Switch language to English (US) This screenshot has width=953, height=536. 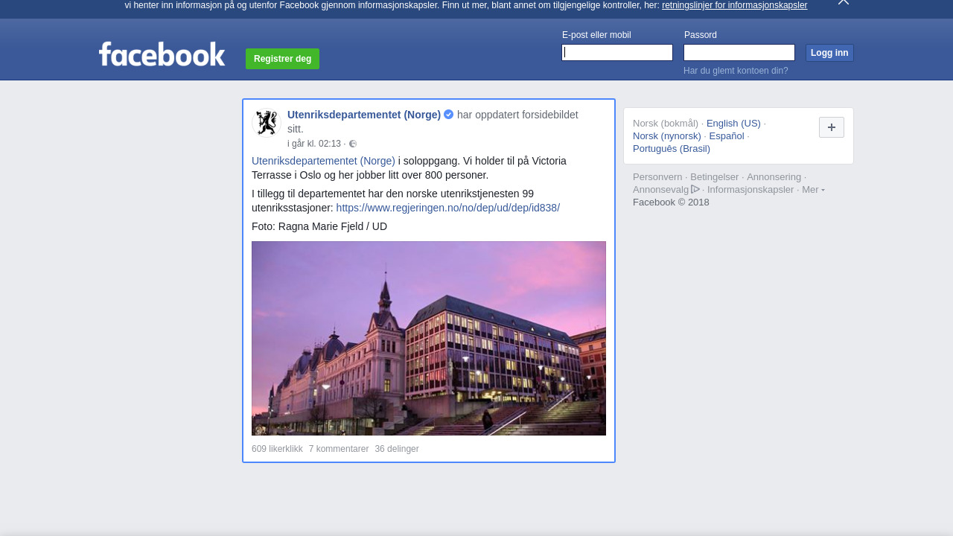pyautogui.click(x=733, y=124)
